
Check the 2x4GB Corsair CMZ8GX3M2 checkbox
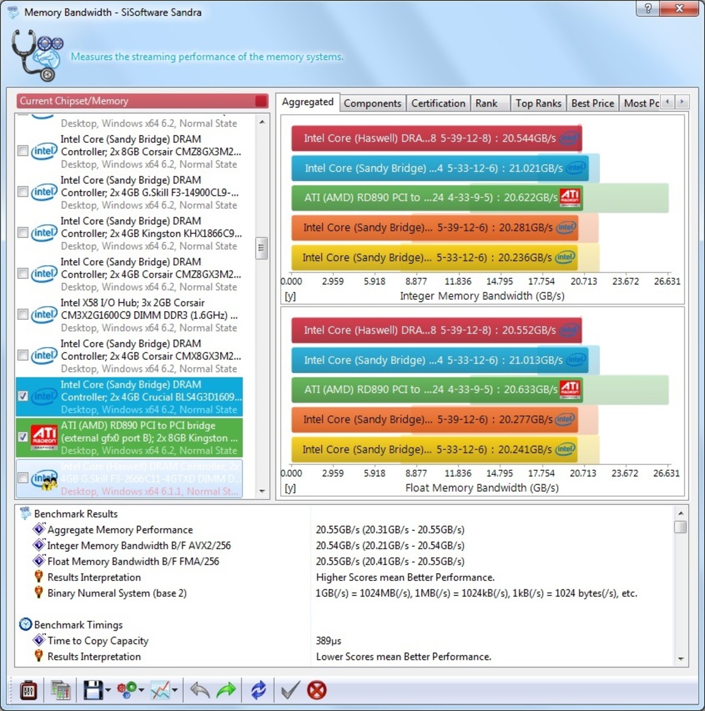click(x=22, y=273)
